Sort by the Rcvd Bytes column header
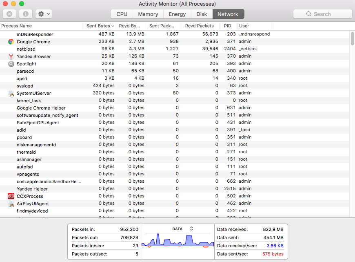Screen dimensions: 355x262 (x=131, y=26)
